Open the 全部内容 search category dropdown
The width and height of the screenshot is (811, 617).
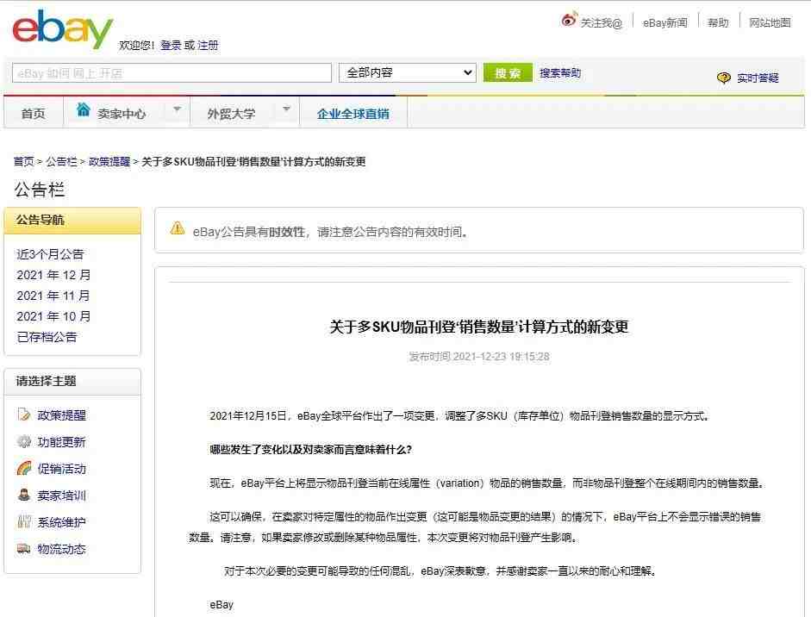pos(408,73)
